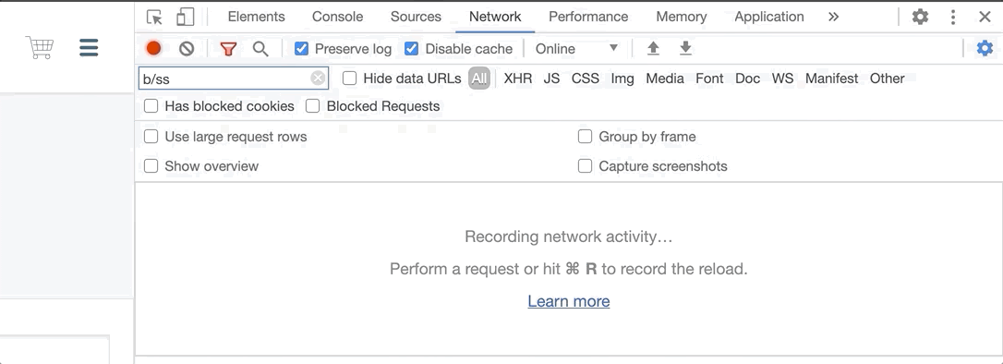Switch to the Sources tab
The image size is (1003, 364).
point(416,18)
